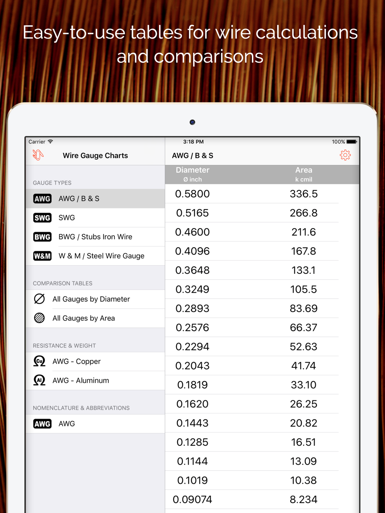Select diameter value 0.2294

click(192, 346)
